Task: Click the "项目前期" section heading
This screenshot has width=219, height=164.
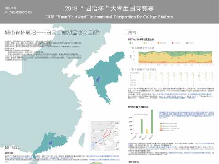Action: pyautogui.click(x=13, y=147)
